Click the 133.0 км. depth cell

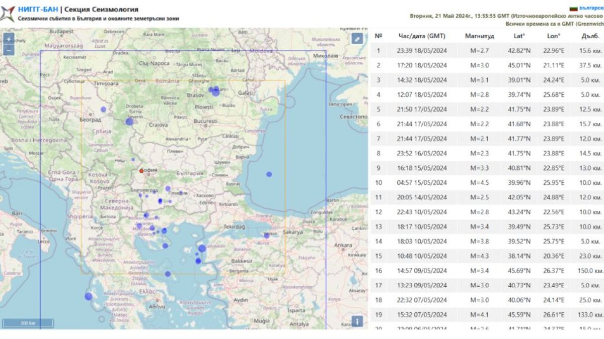pyautogui.click(x=589, y=315)
